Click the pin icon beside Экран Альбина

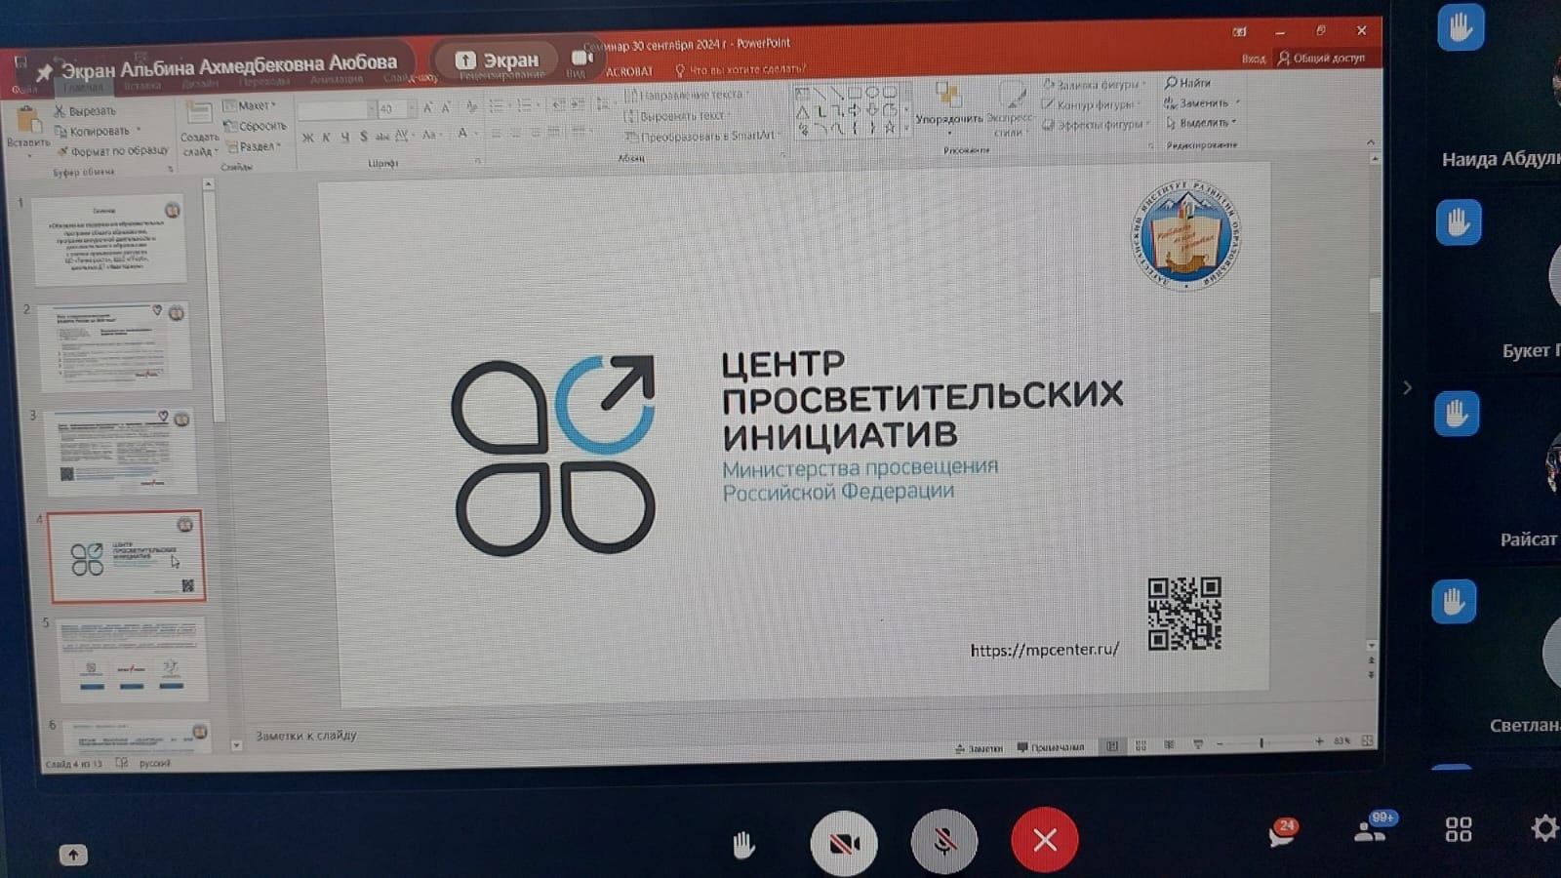[x=43, y=72]
